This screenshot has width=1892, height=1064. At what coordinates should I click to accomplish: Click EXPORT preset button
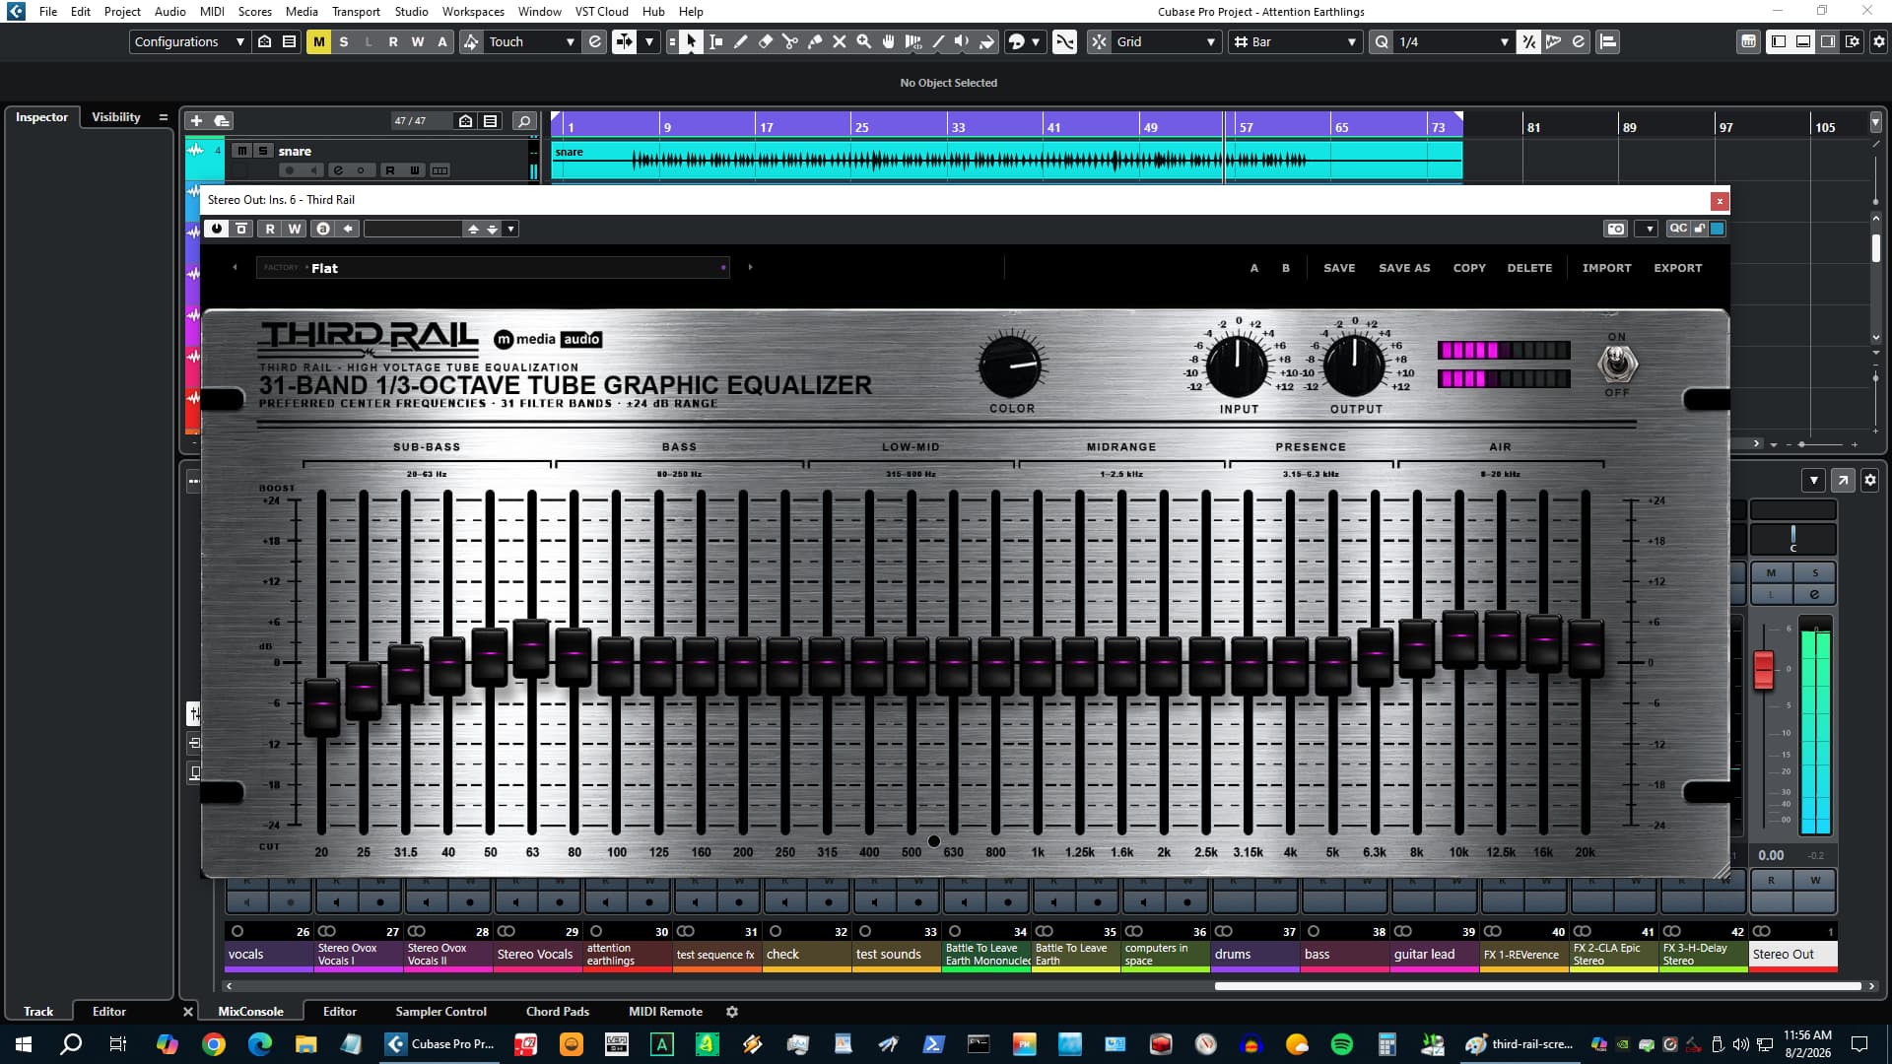(x=1678, y=268)
